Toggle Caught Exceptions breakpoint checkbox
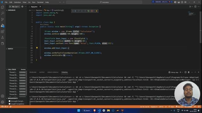The height and width of the screenshot is (113, 202). pos(9,104)
